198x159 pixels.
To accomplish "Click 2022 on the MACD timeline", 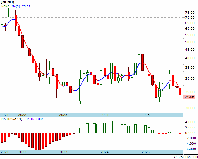I will 22,152.
